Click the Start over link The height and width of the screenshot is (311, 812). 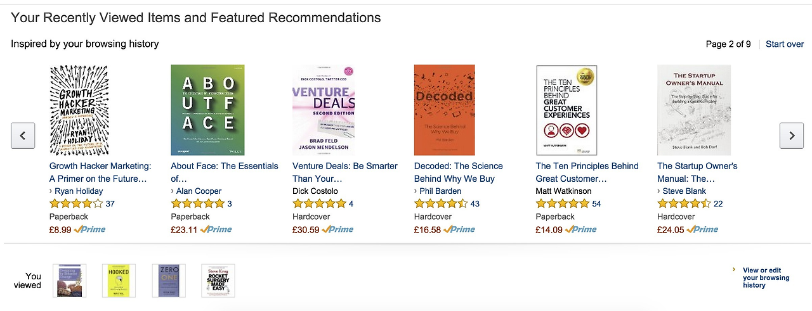[785, 44]
